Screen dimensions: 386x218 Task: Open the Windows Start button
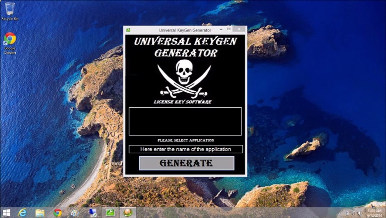click(x=6, y=213)
